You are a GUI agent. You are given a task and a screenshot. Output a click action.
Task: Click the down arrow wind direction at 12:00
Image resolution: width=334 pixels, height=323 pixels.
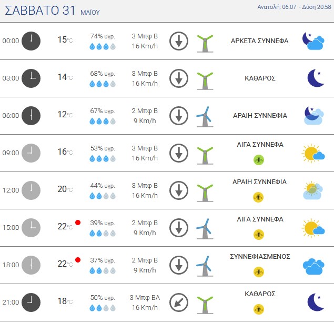click(x=179, y=190)
